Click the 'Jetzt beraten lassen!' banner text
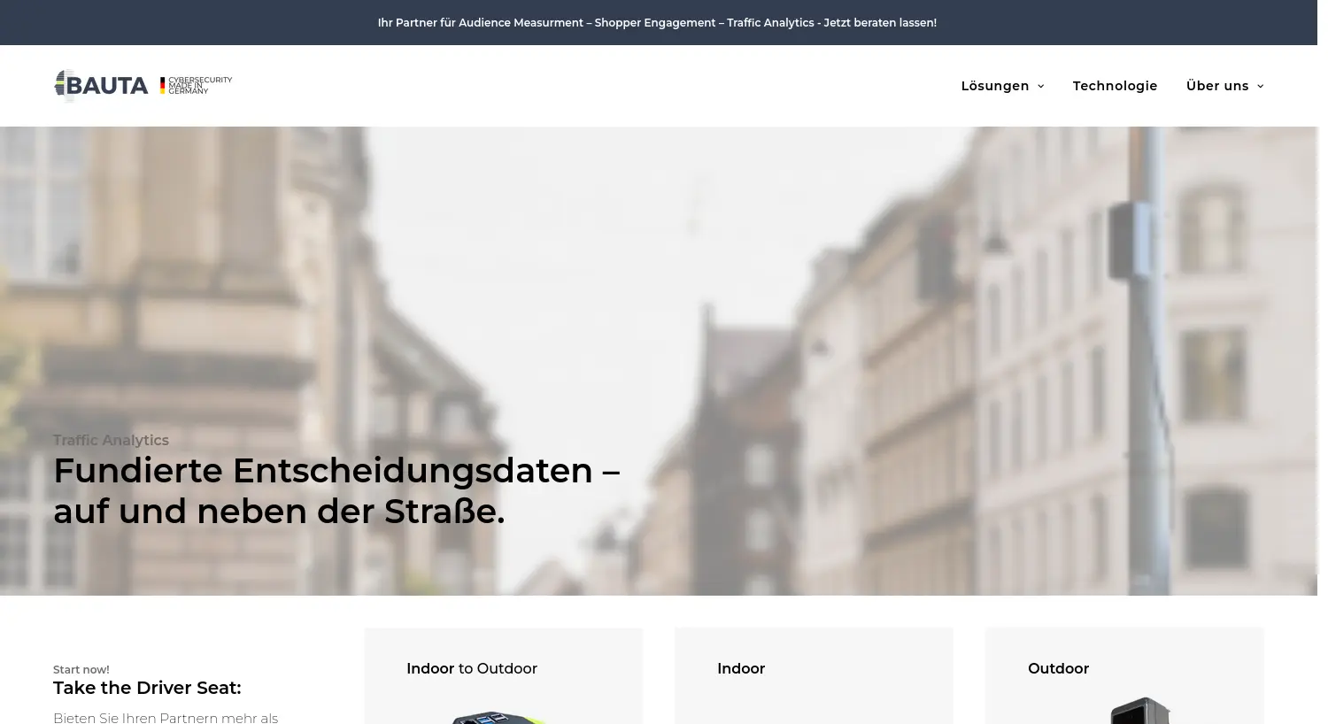This screenshot has width=1328, height=724. click(879, 23)
